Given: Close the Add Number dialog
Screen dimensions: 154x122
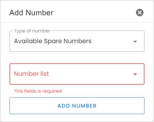Looking at the screenshot, I should pos(140,13).
